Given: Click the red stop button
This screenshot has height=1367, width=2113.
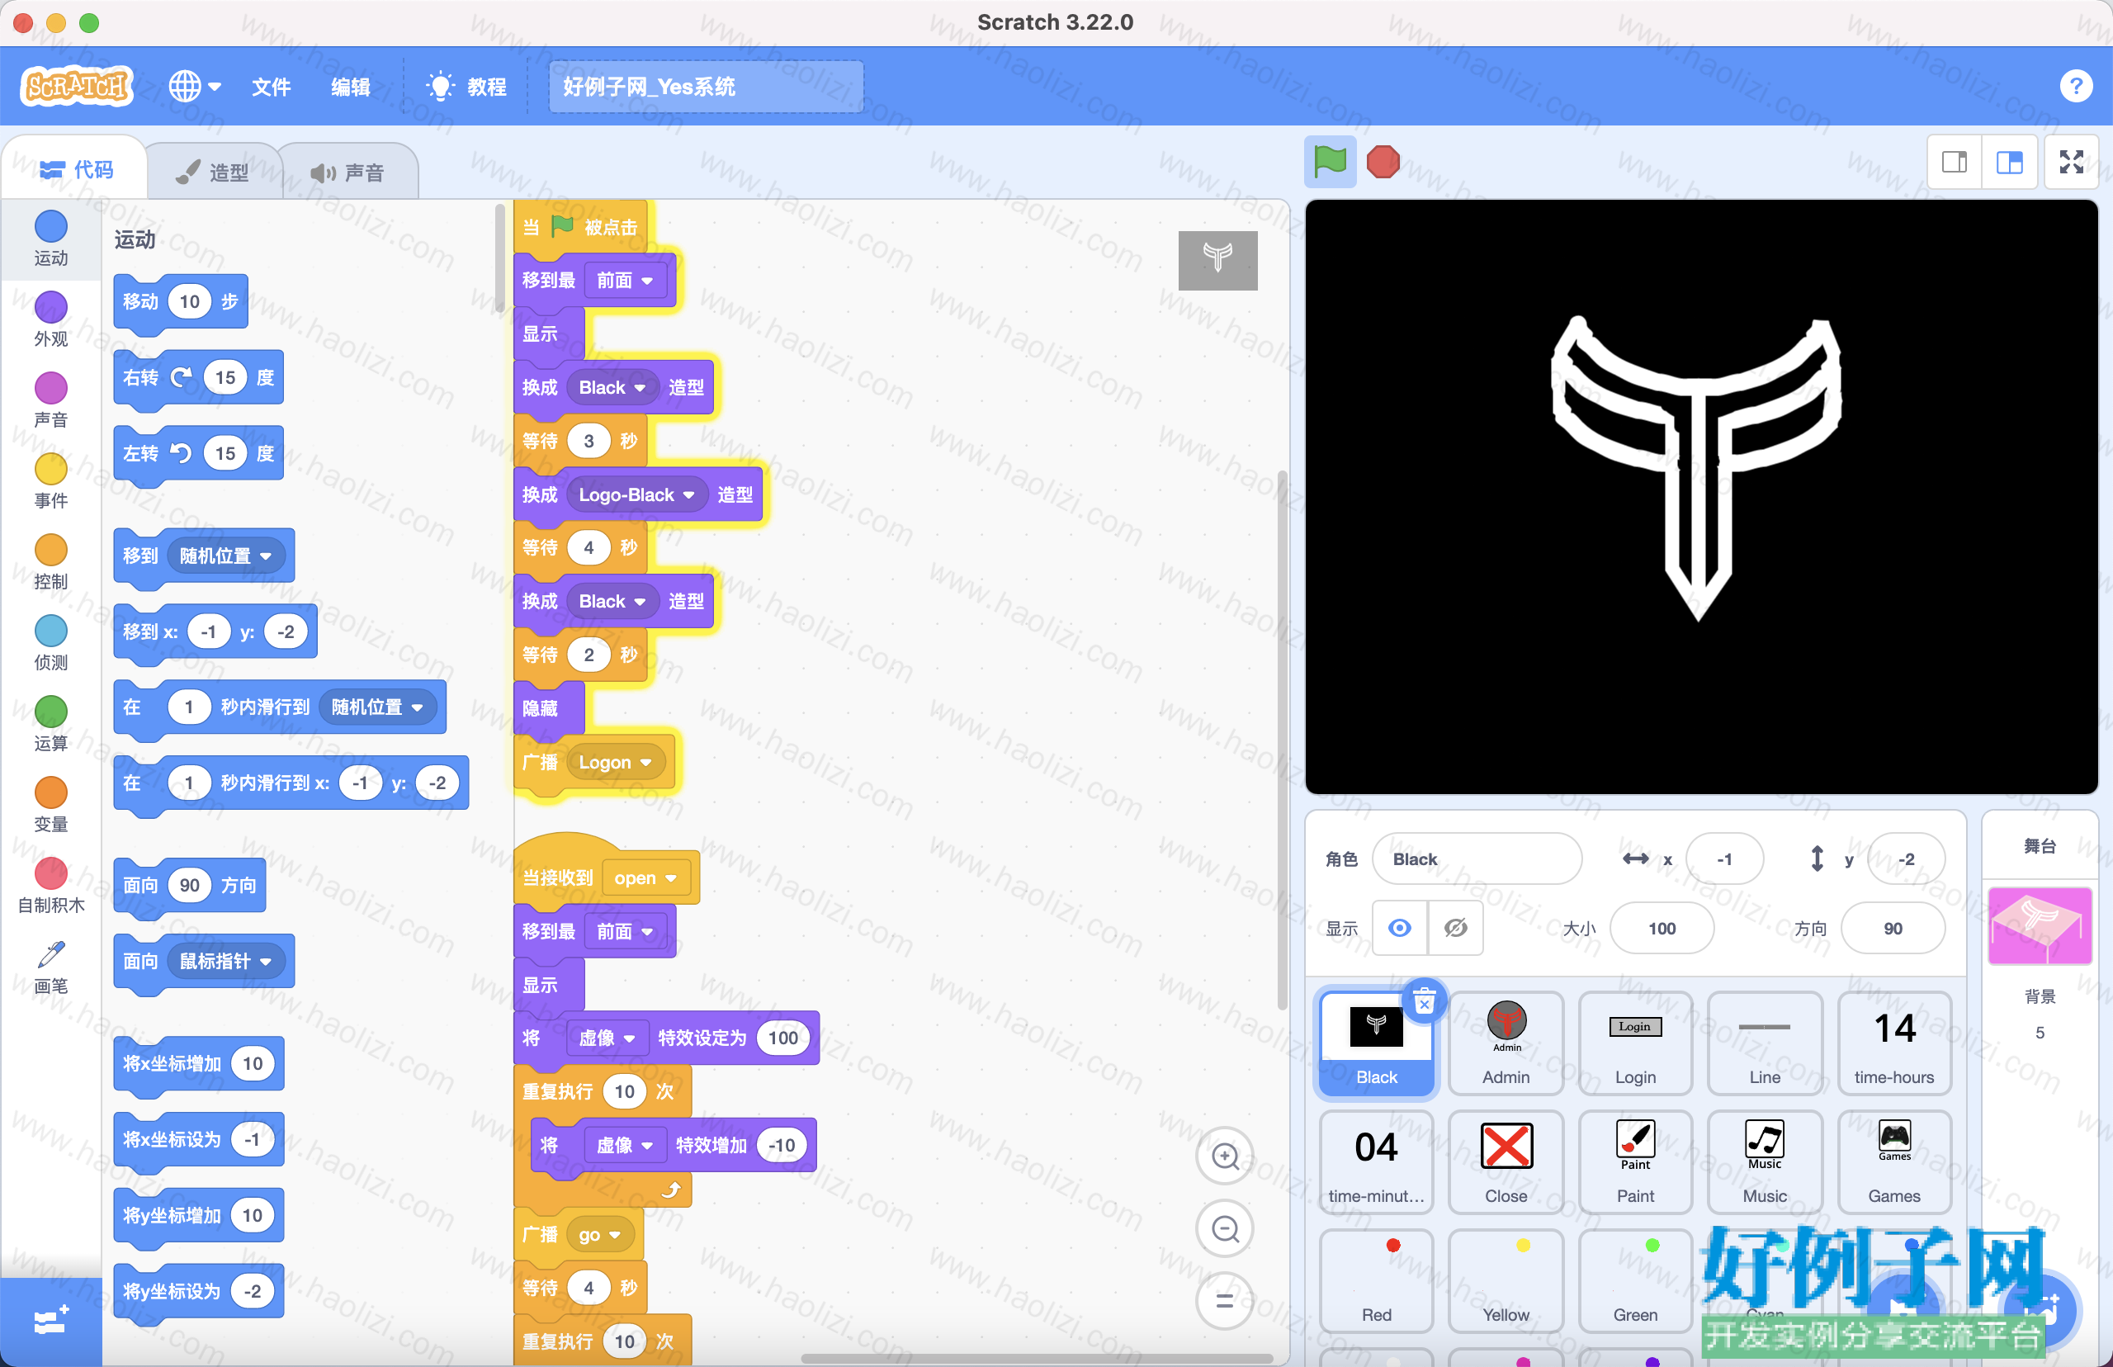Looking at the screenshot, I should click(1383, 162).
